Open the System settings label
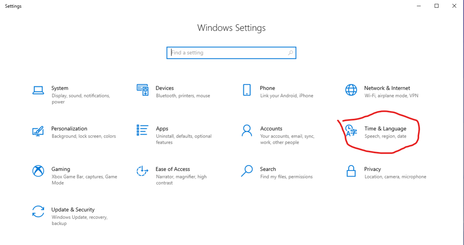The image size is (464, 245). pyautogui.click(x=60, y=88)
